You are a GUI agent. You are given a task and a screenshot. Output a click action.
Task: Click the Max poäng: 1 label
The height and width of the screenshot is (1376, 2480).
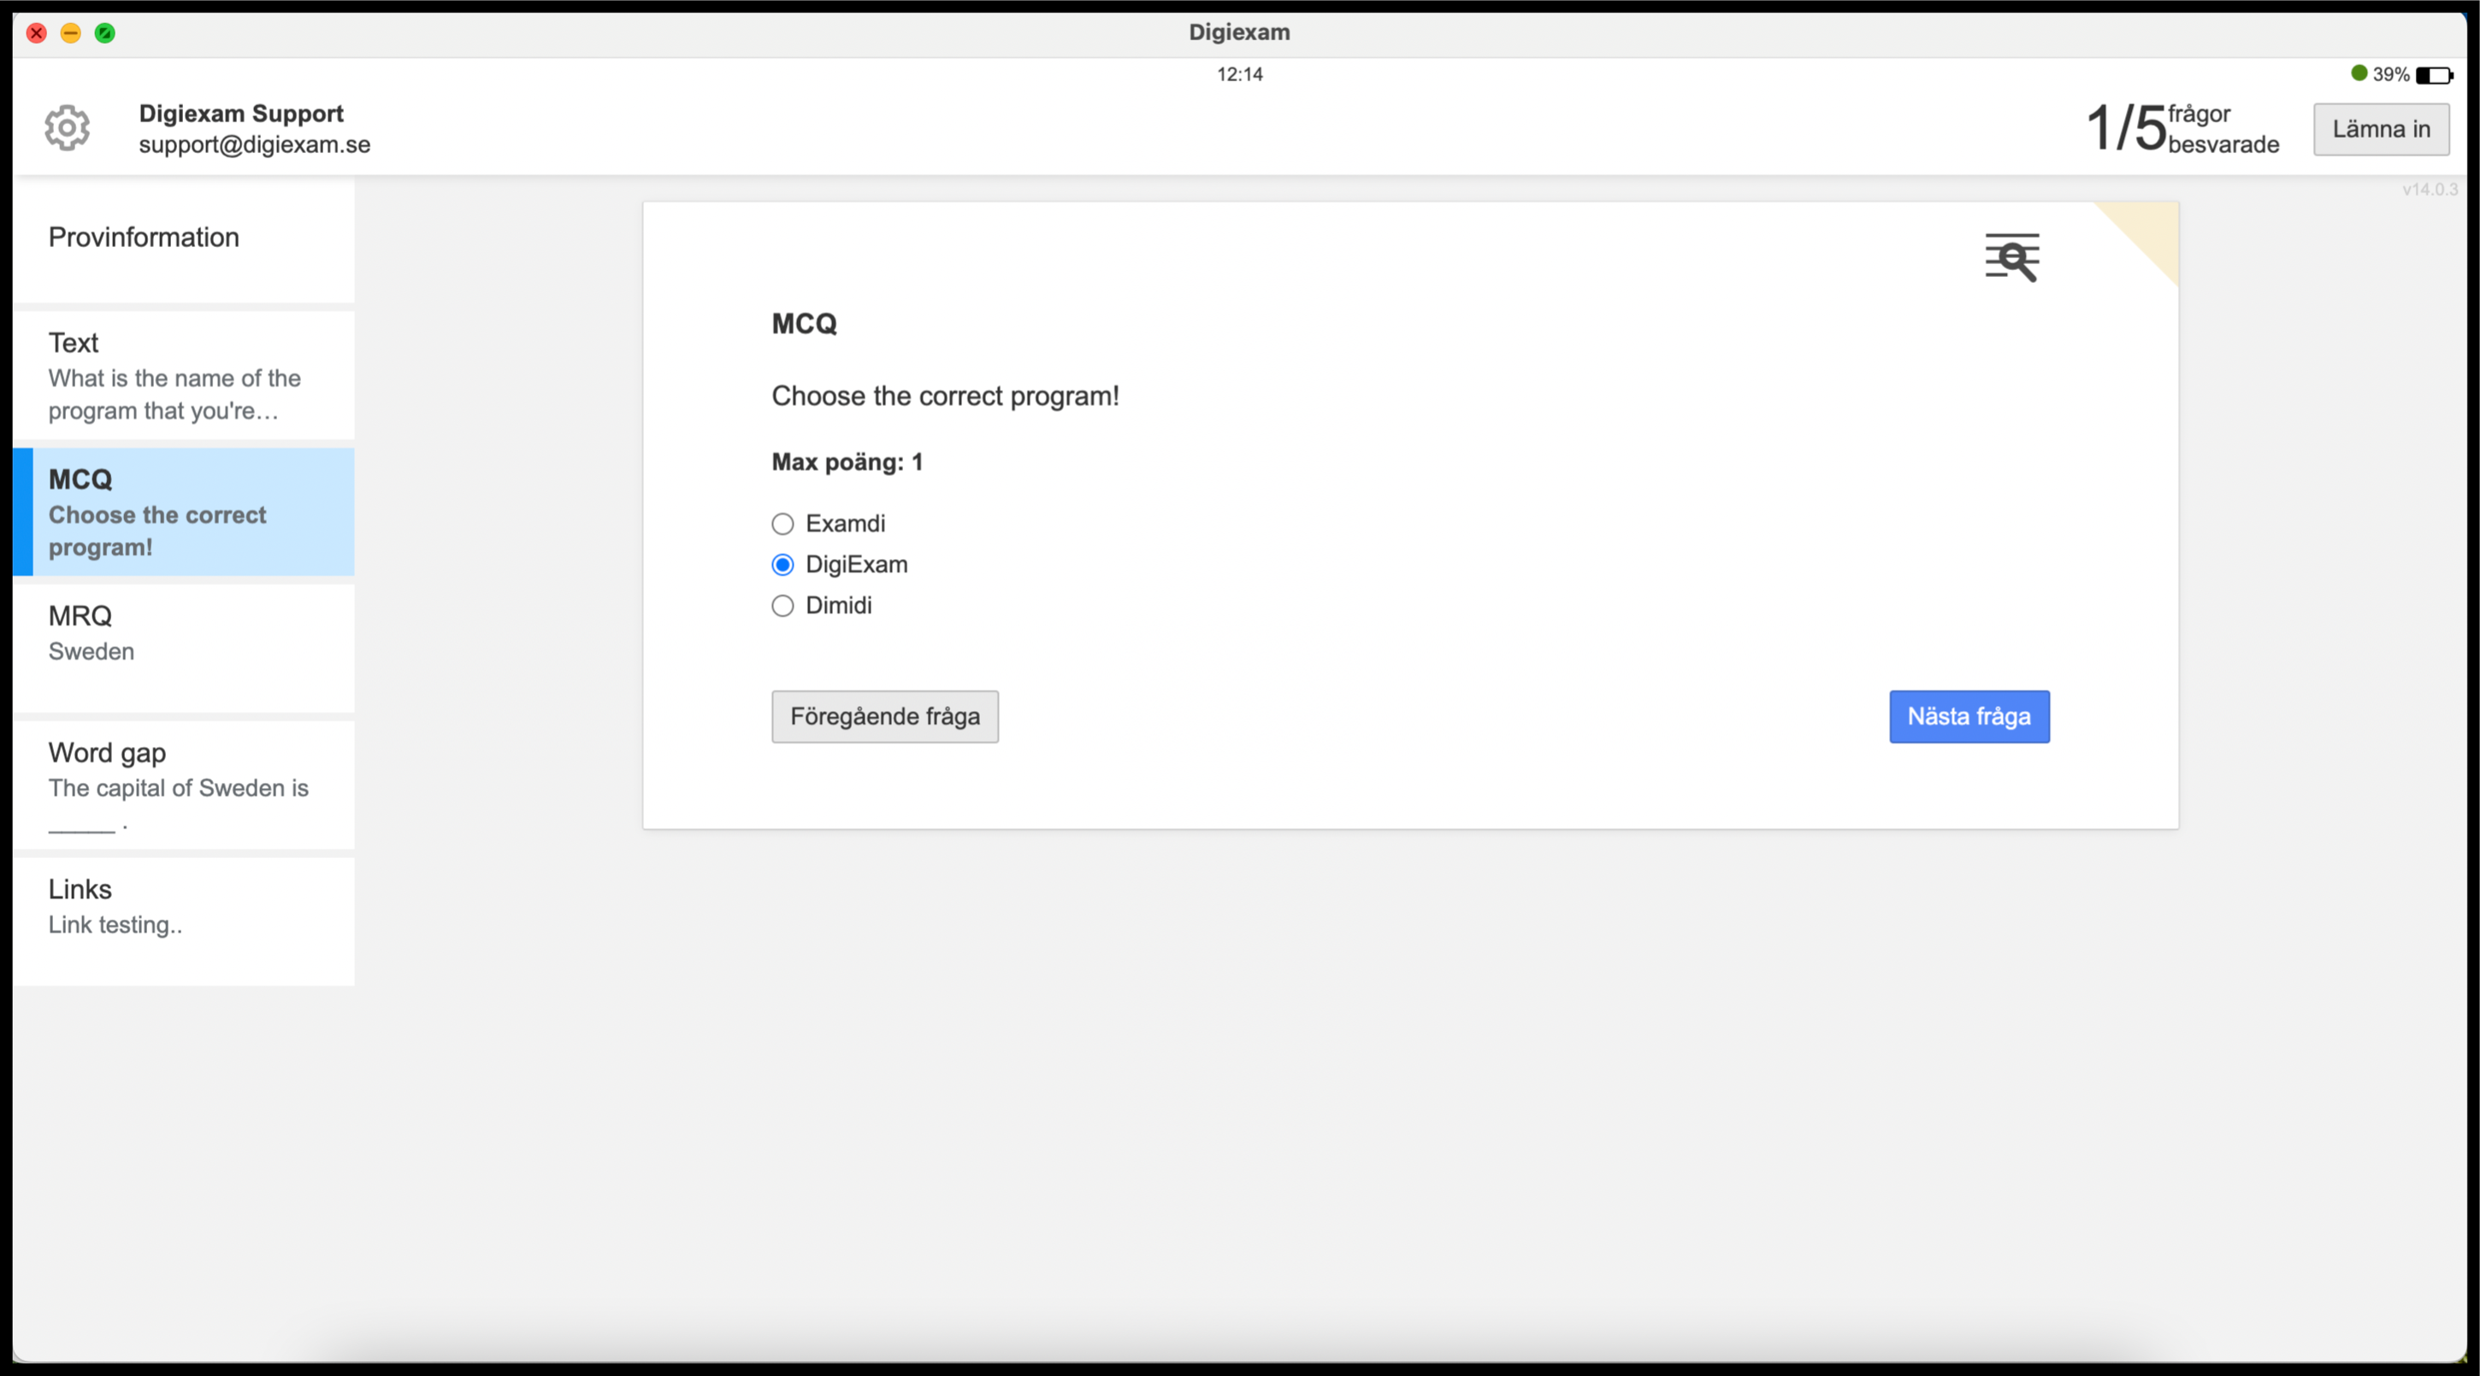tap(847, 462)
